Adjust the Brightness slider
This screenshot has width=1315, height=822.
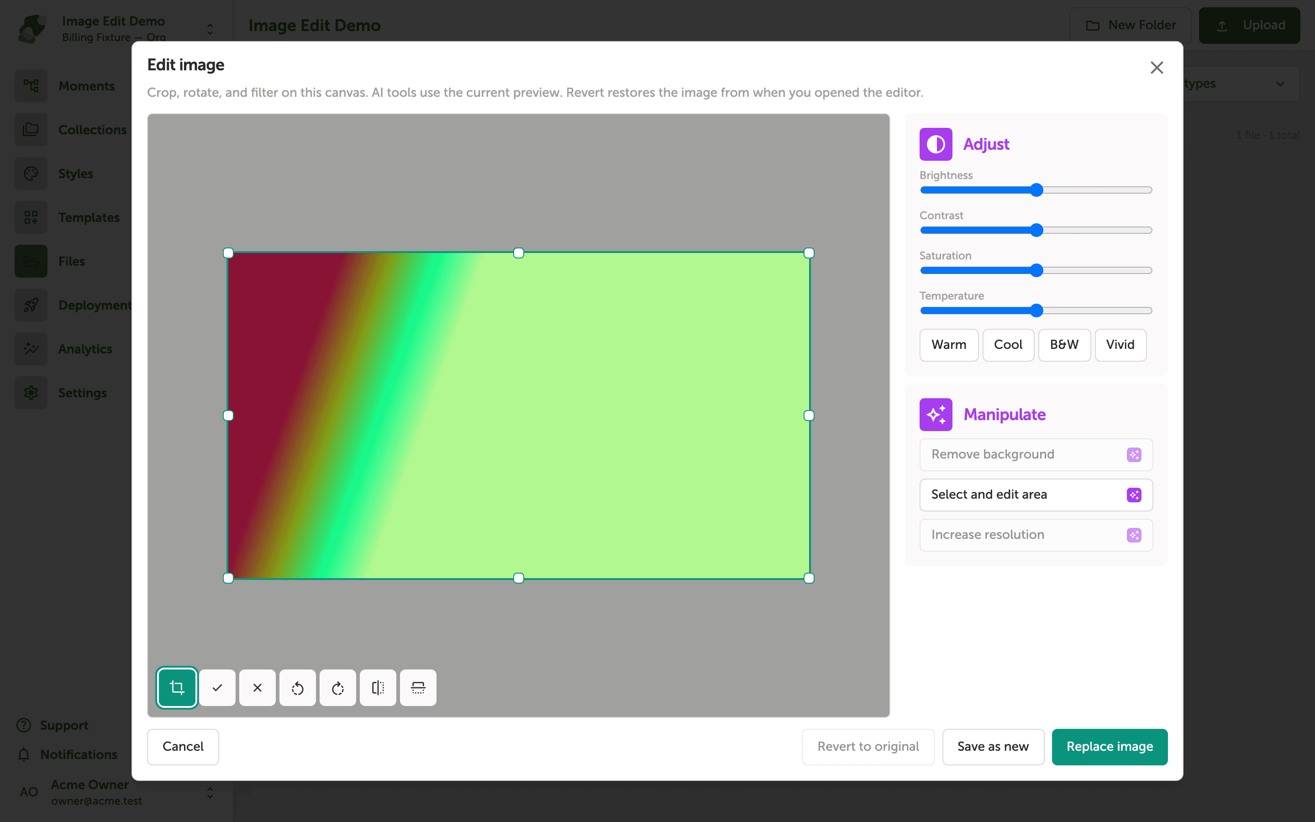click(1036, 190)
